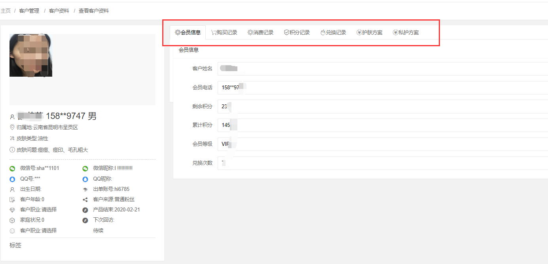The height and width of the screenshot is (264, 548).
Task: Click the QQ icon next to QQ号
Action: [12, 179]
